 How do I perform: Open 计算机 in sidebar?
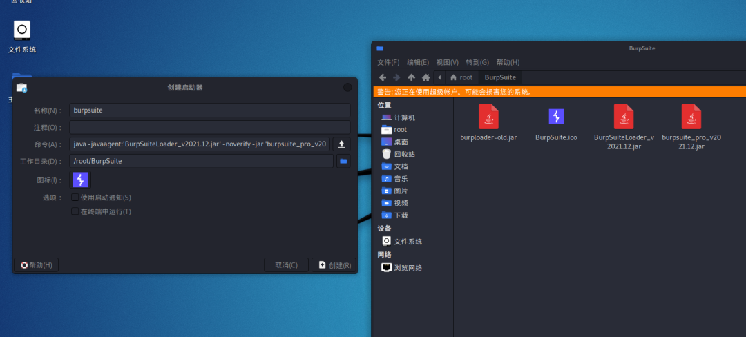pyautogui.click(x=399, y=117)
